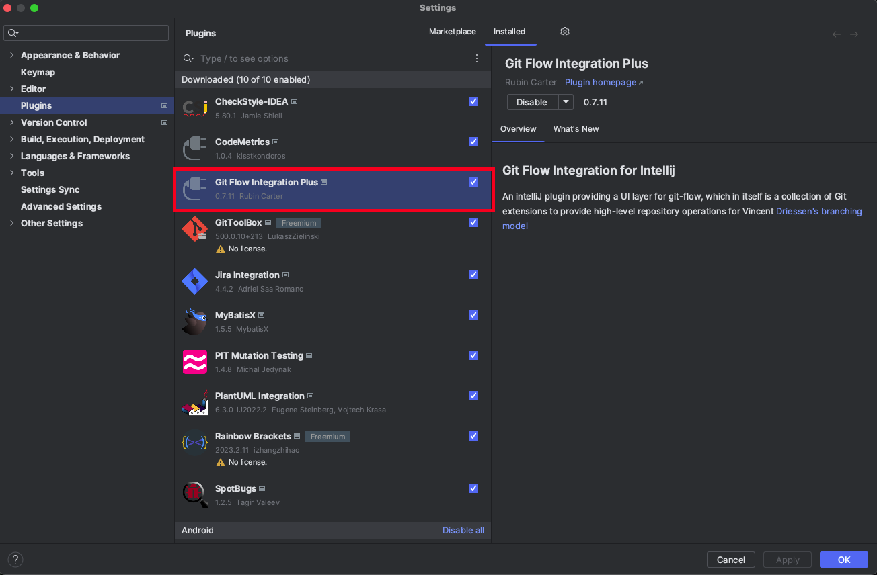Select Keymap in settings tree
The image size is (877, 575).
(38, 72)
